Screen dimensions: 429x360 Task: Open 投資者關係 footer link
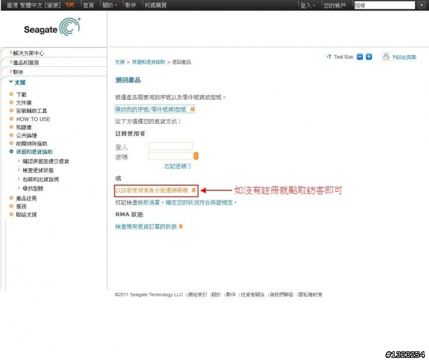pyautogui.click(x=253, y=294)
